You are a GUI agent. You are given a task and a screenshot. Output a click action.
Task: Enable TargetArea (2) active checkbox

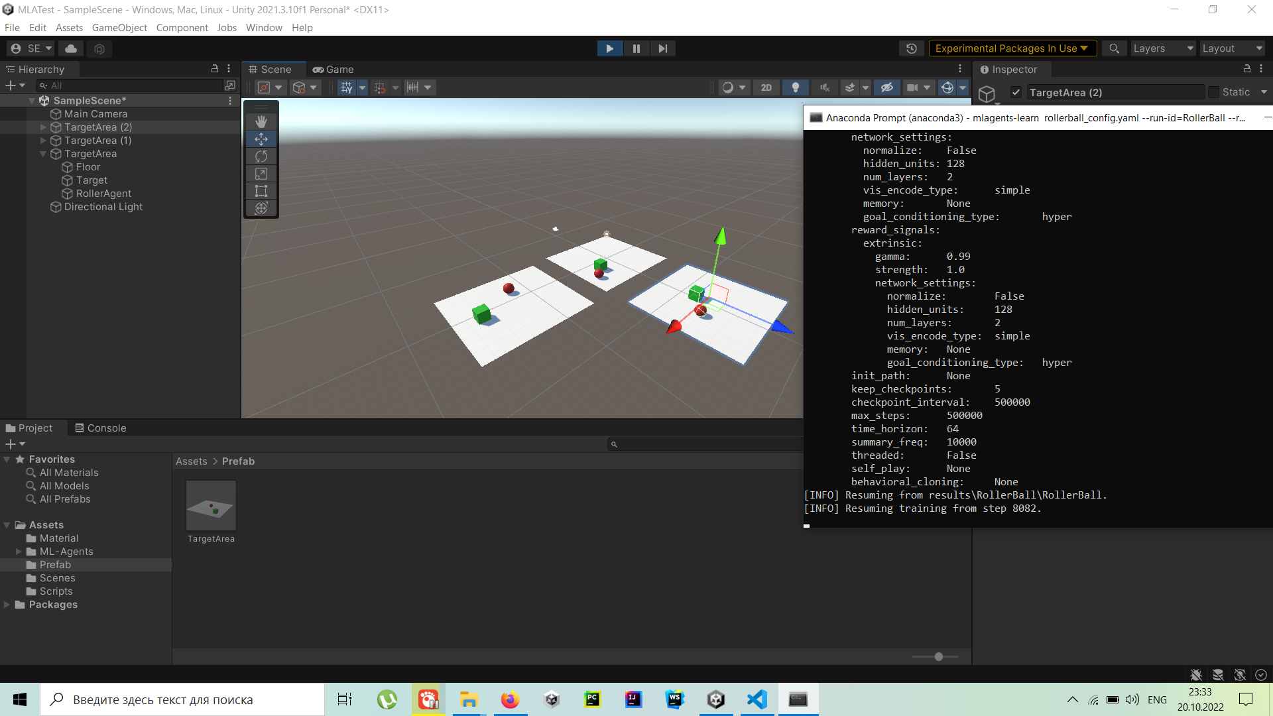[1016, 92]
